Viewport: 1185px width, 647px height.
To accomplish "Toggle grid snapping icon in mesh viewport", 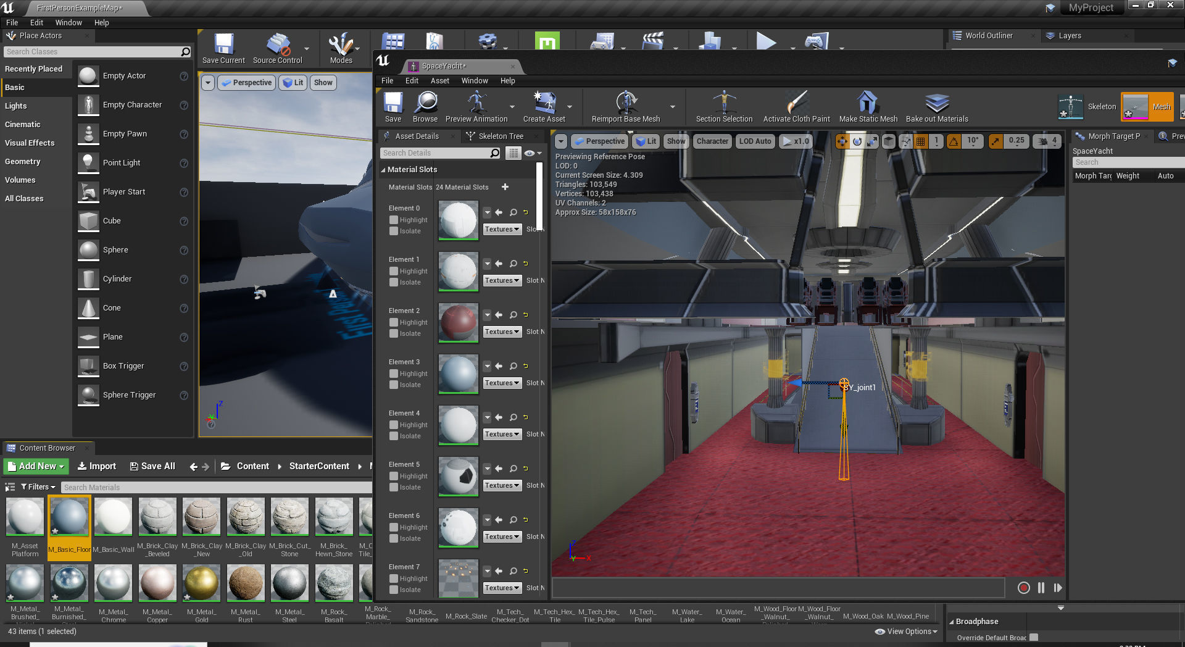I will tap(921, 141).
